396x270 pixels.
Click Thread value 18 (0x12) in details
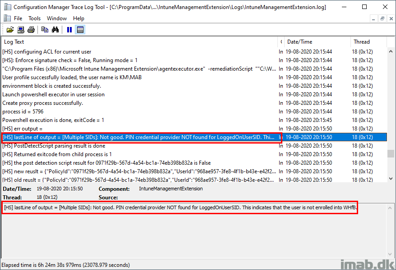pyautogui.click(x=47, y=197)
